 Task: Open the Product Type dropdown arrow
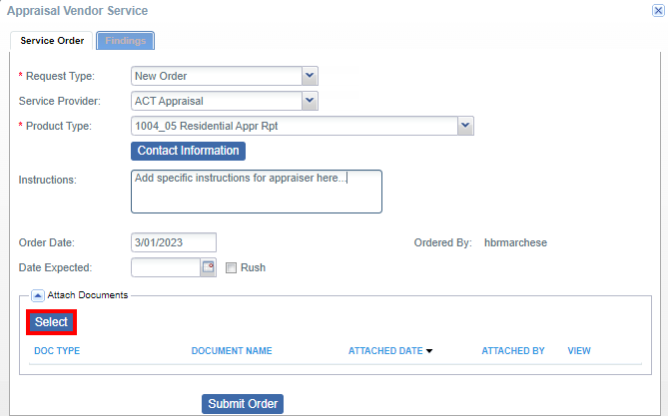tap(465, 126)
